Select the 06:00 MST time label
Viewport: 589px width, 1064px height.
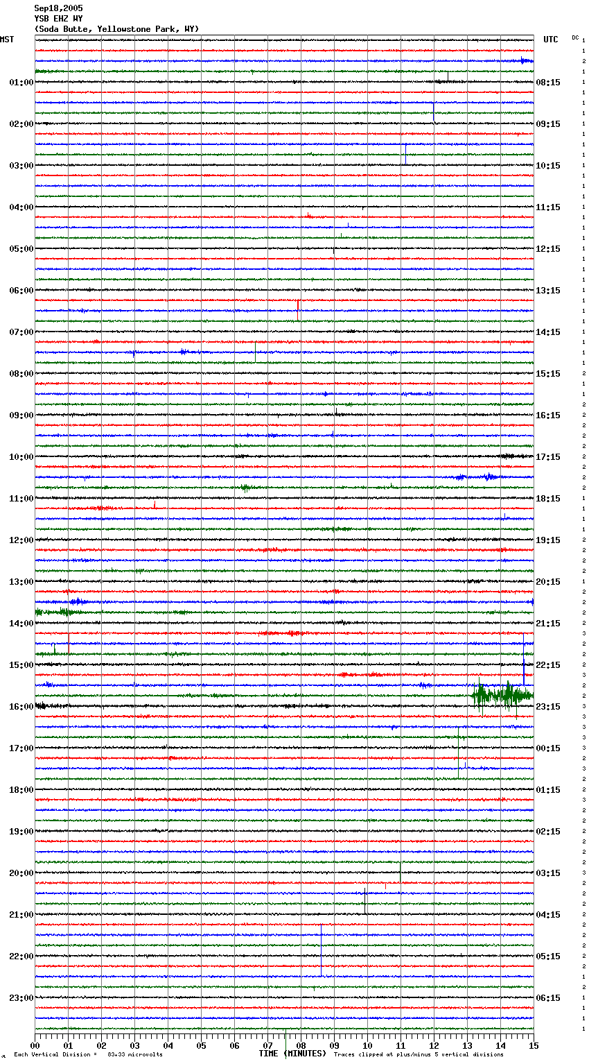[21, 291]
